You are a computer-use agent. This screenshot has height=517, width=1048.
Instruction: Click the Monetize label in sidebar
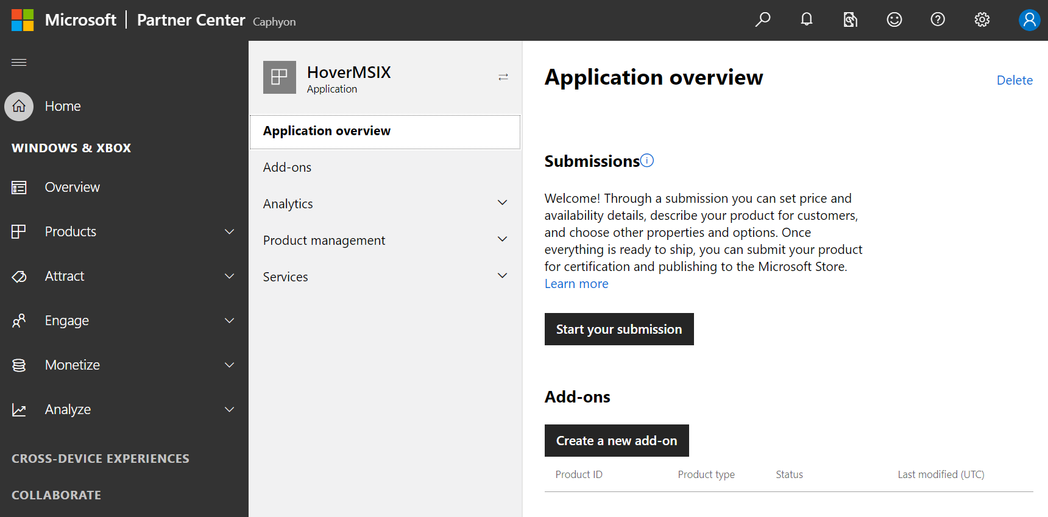(73, 365)
